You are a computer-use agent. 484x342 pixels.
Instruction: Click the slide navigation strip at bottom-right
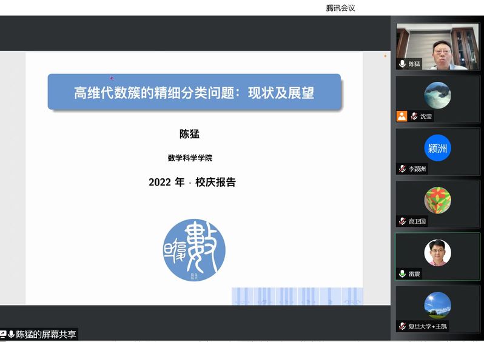(297, 296)
